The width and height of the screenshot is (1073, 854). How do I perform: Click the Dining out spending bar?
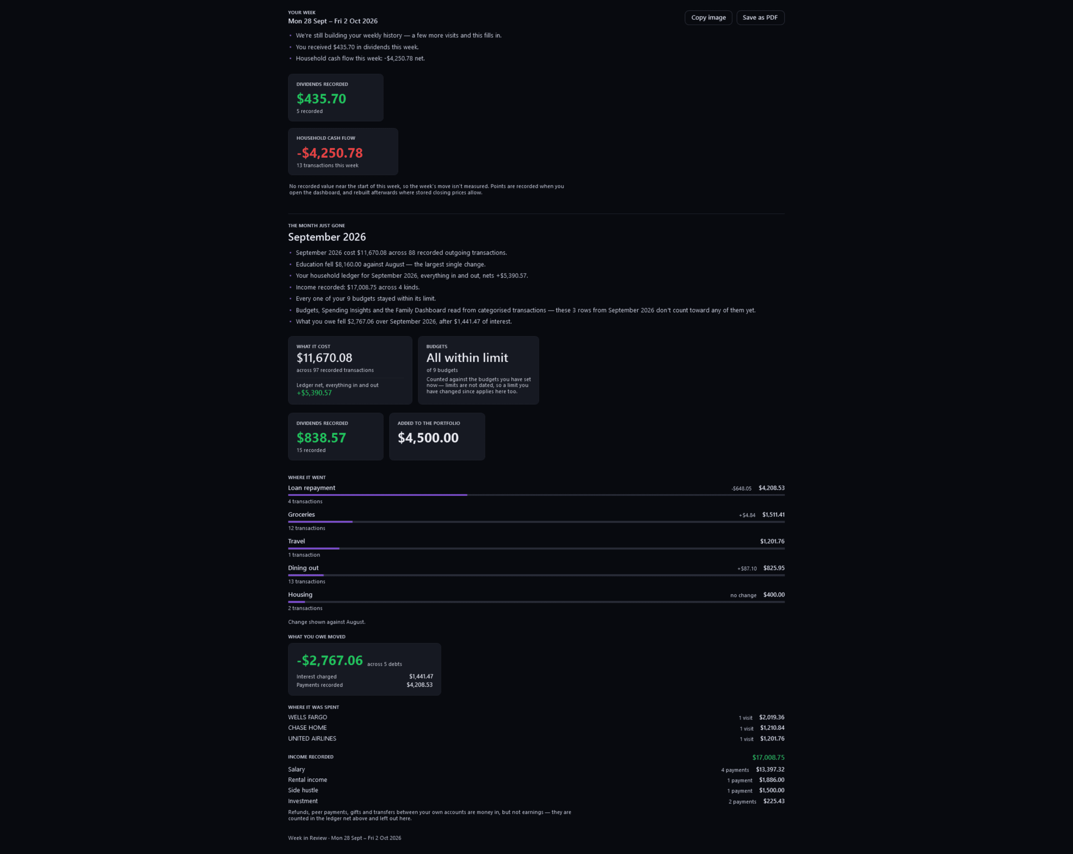pyautogui.click(x=536, y=575)
